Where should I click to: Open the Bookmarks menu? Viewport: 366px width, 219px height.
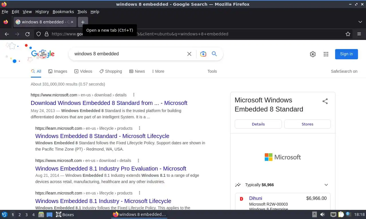click(63, 12)
